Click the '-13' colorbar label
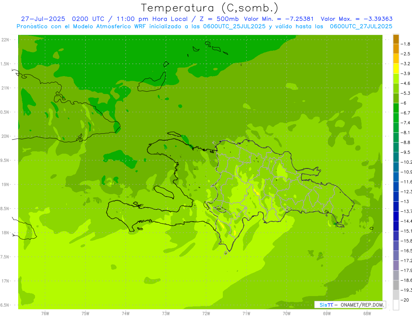 pos(405,201)
